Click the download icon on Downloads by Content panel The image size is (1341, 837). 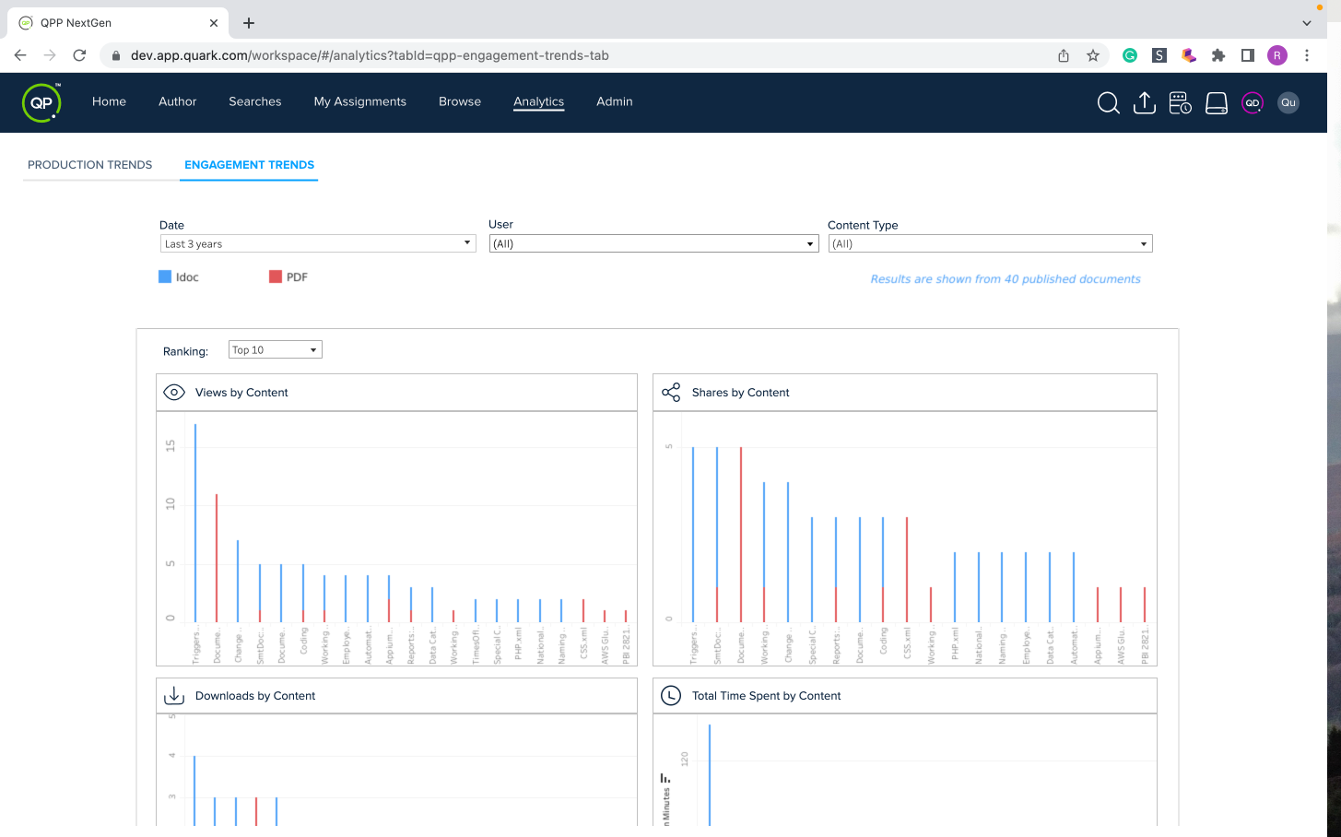pos(173,695)
